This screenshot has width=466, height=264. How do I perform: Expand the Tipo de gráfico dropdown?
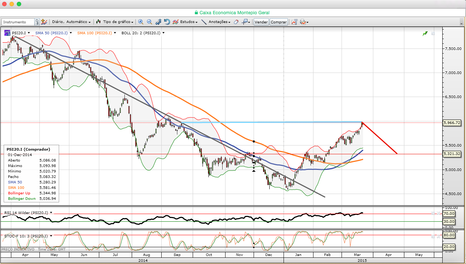118,22
